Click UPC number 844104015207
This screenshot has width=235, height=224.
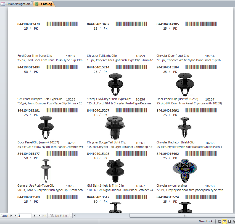click(98, 110)
